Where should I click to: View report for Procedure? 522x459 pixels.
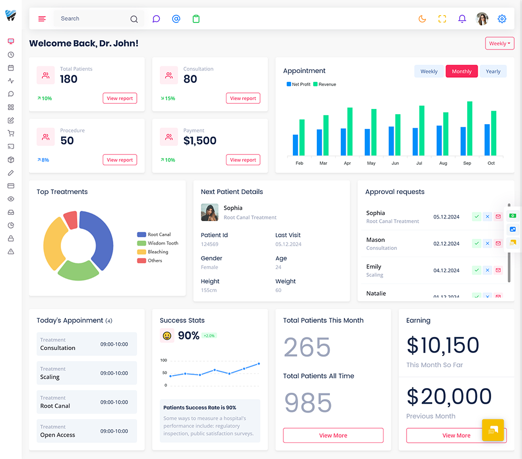[120, 160]
